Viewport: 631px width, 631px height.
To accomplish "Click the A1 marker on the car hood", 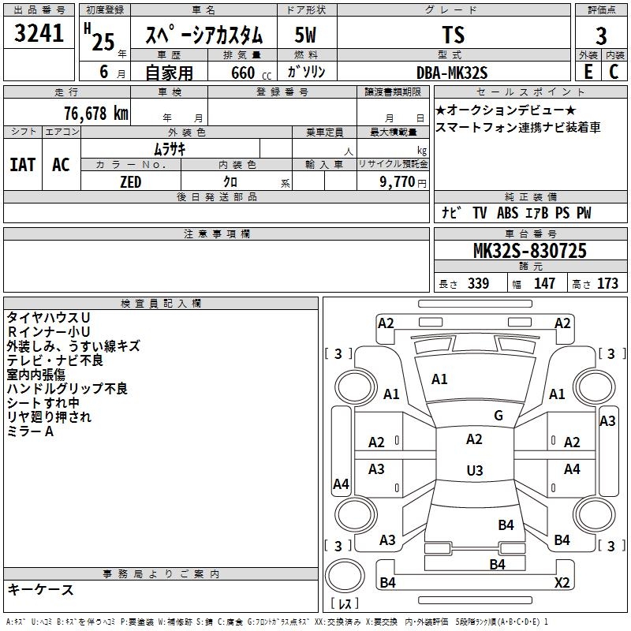I will (x=439, y=379).
